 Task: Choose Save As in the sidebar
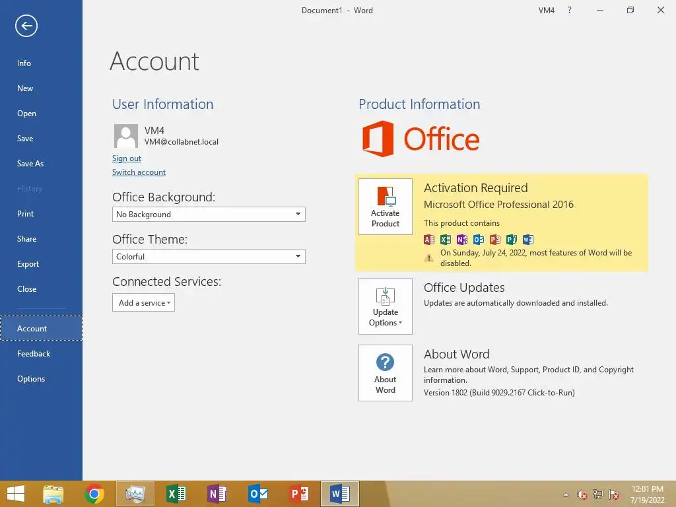coord(30,164)
